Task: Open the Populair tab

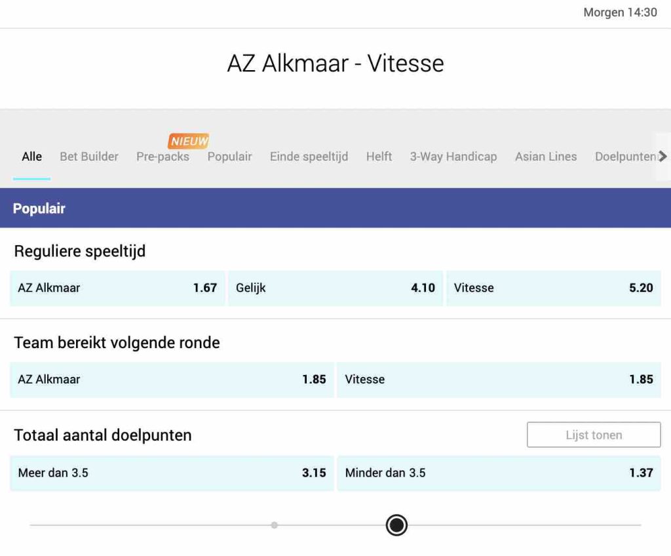Action: [229, 157]
